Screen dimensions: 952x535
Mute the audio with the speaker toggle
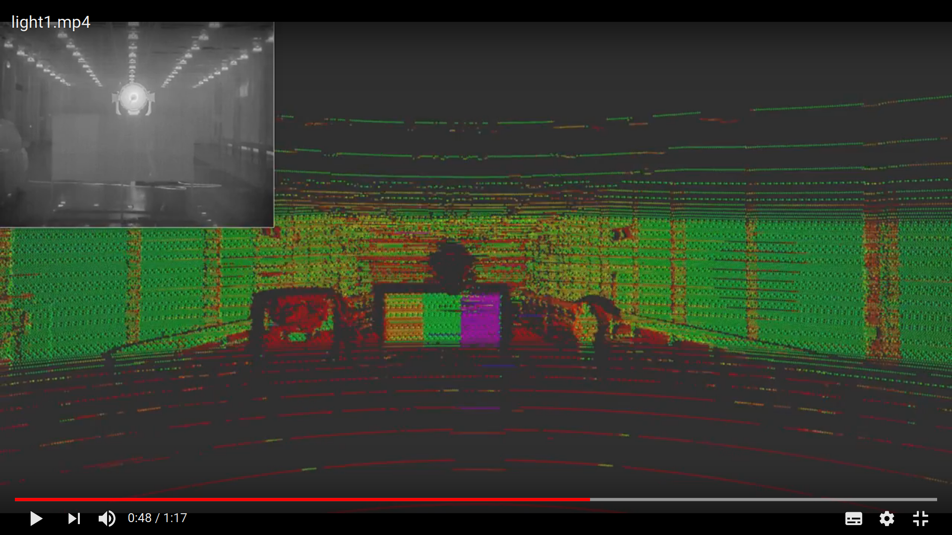click(x=106, y=519)
